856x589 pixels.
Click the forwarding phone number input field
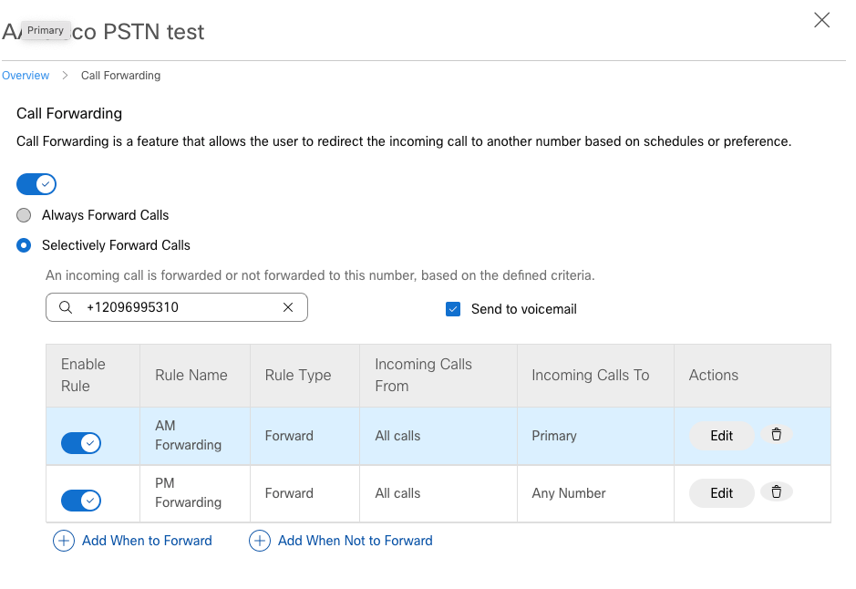pyautogui.click(x=177, y=307)
